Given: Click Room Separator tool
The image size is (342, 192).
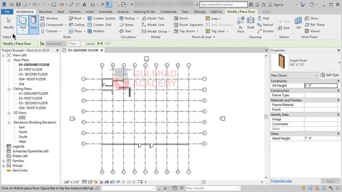Looking at the screenshot, I should (189, 25).
